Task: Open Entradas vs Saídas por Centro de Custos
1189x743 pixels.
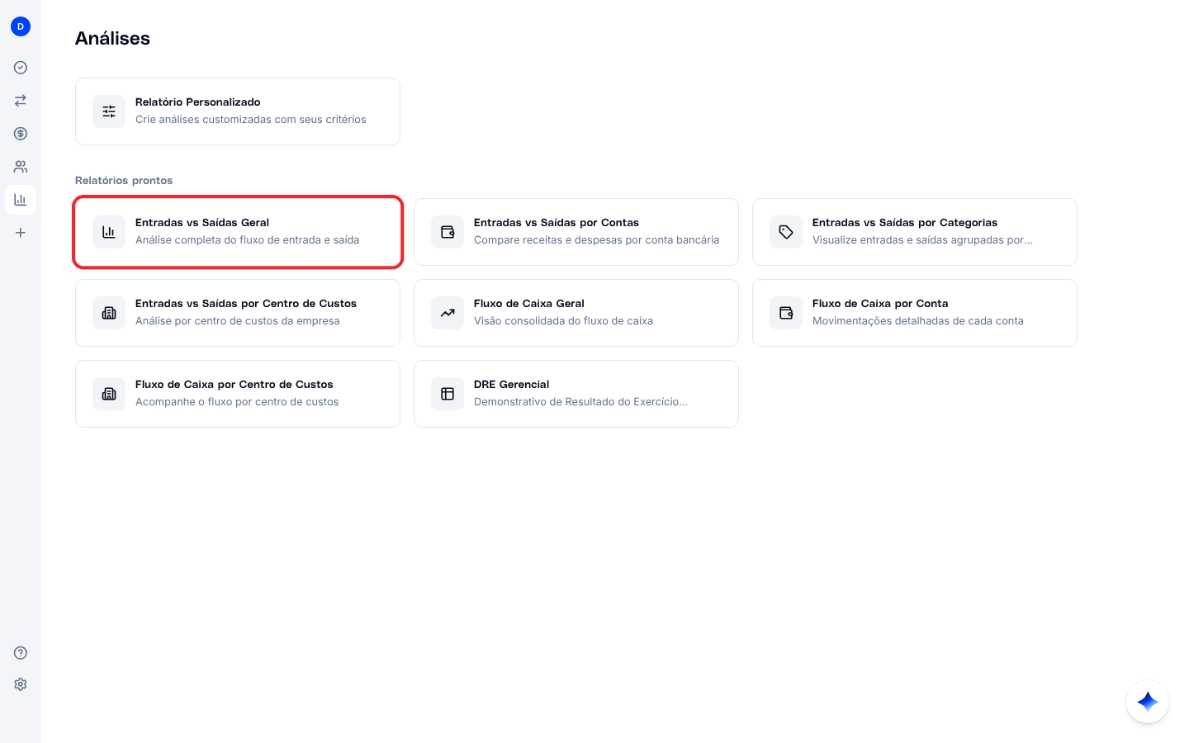Action: pos(238,313)
